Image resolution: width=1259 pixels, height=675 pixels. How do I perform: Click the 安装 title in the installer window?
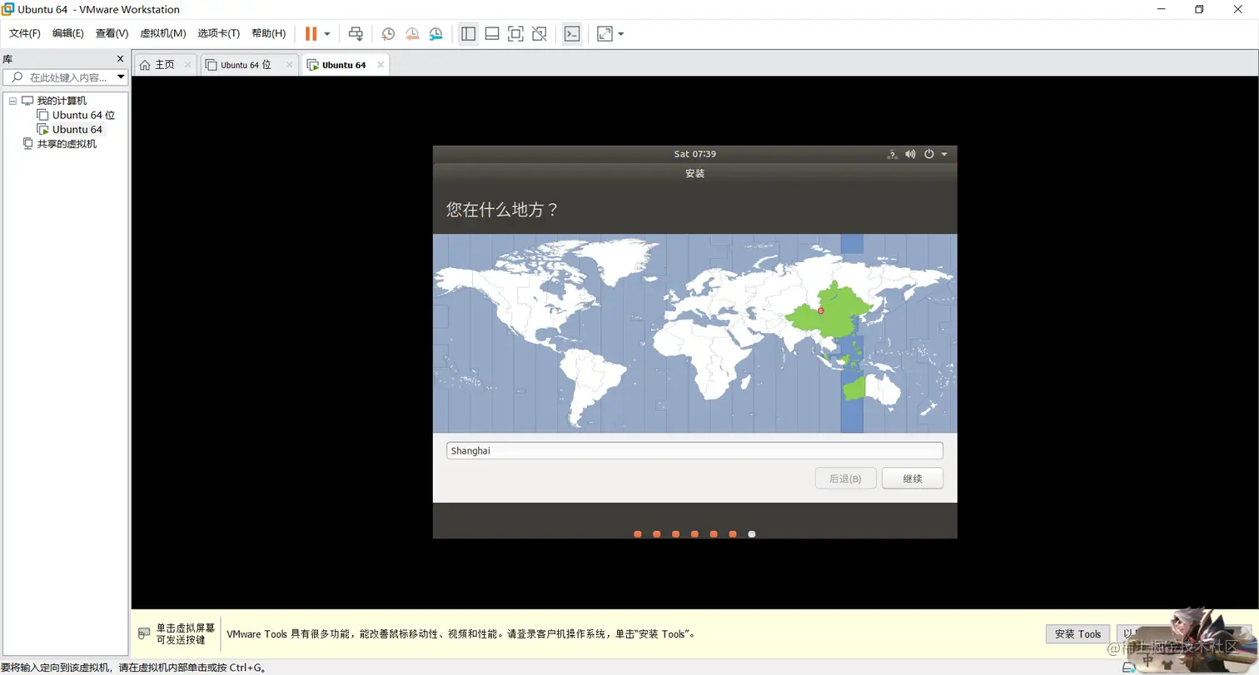click(x=694, y=173)
